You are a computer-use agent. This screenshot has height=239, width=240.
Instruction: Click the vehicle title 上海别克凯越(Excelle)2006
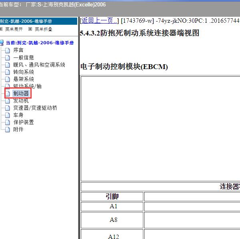(x=74, y=4)
